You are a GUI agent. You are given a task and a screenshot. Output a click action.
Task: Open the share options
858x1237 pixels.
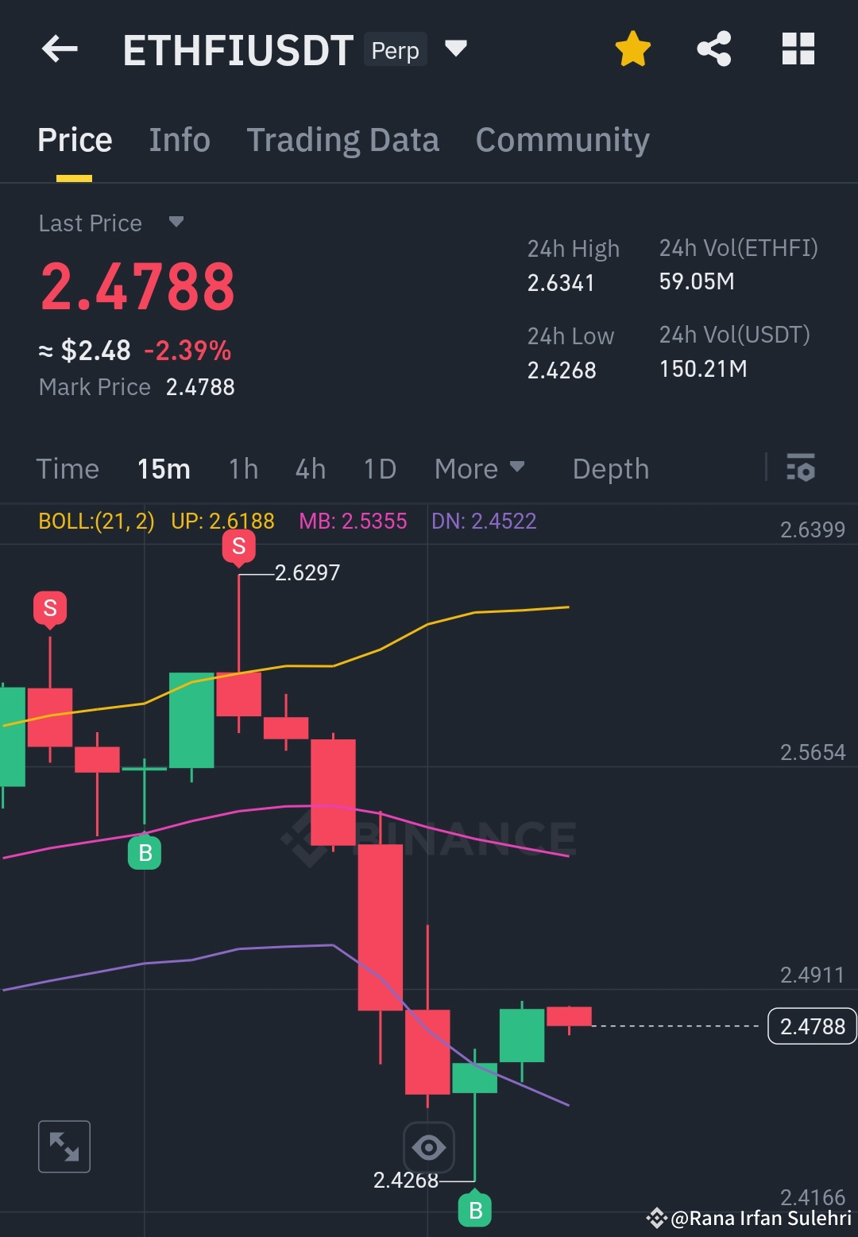point(714,48)
